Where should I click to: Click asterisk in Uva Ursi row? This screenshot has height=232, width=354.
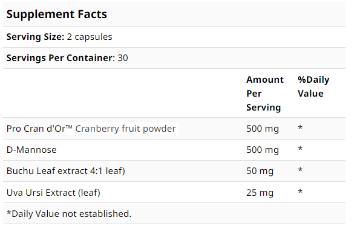pos(300,192)
